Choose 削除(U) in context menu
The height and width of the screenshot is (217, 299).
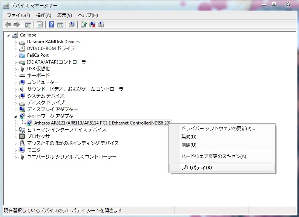click(x=222, y=145)
